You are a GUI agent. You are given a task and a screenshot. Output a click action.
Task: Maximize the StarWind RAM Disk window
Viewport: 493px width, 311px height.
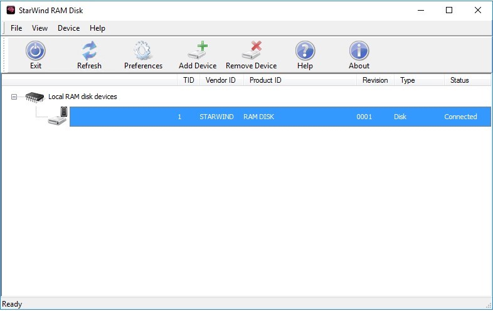[449, 10]
